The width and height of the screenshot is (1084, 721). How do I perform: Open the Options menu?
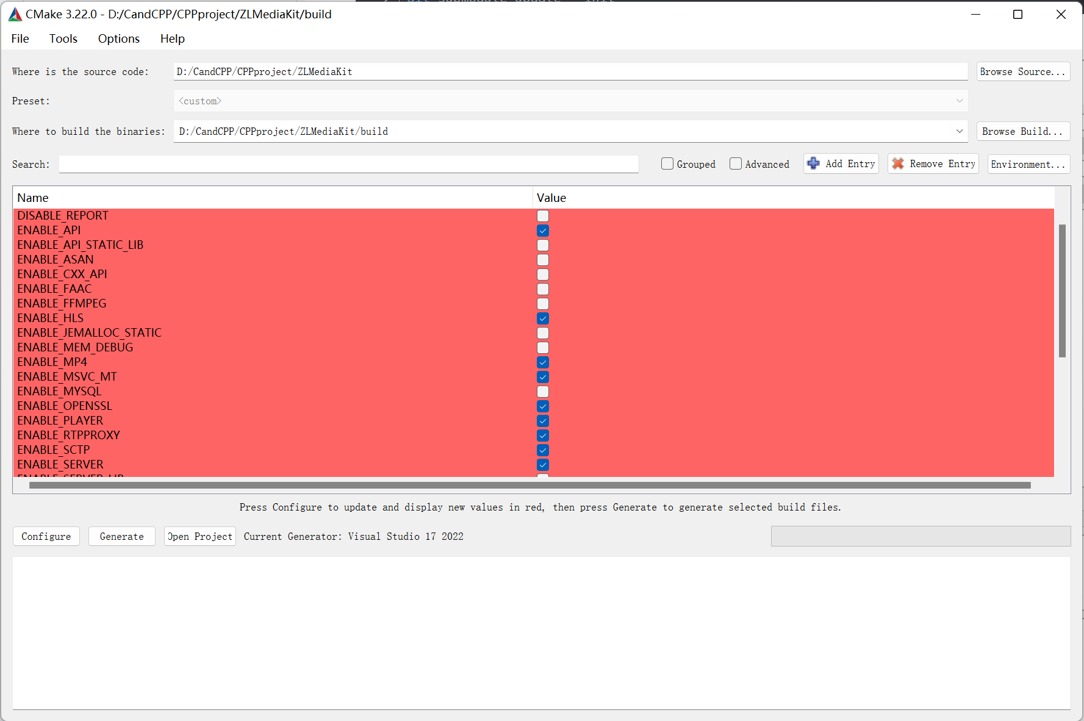[119, 38]
